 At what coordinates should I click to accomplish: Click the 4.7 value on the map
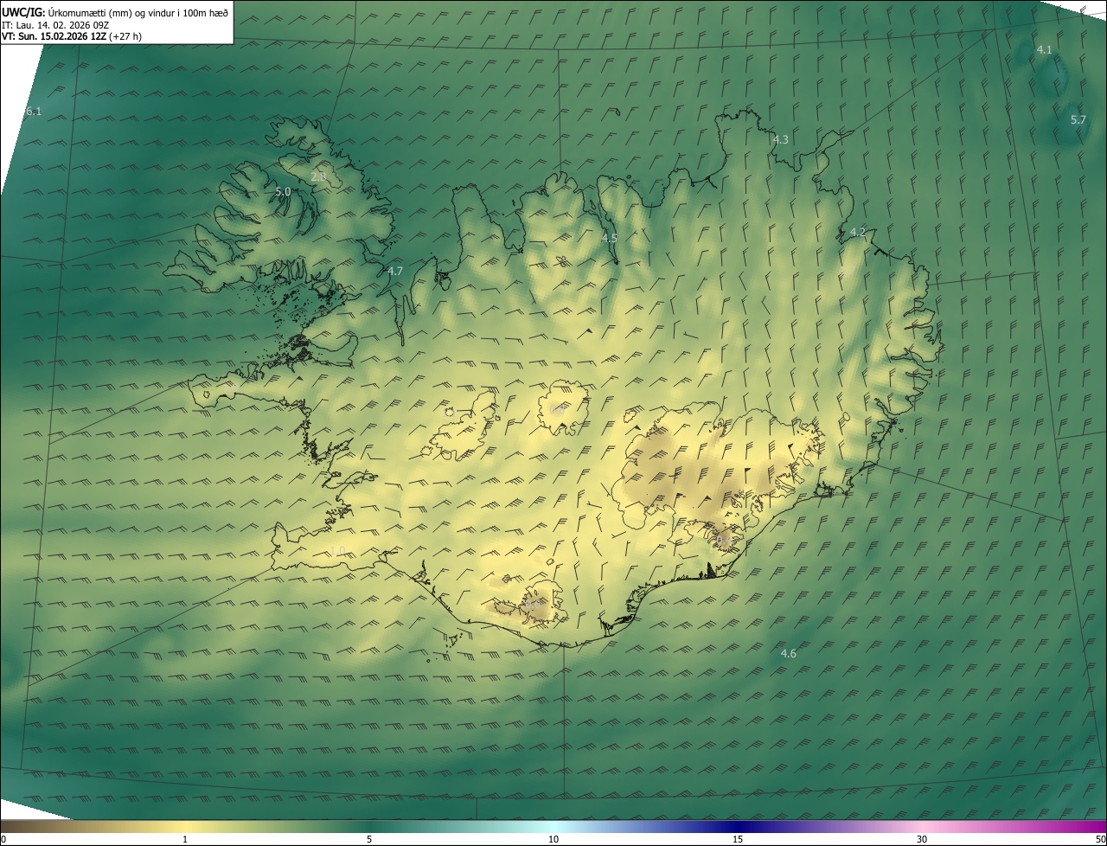point(395,271)
